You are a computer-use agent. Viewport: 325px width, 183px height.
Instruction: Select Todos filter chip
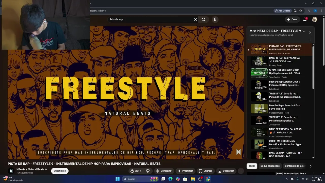(252, 166)
